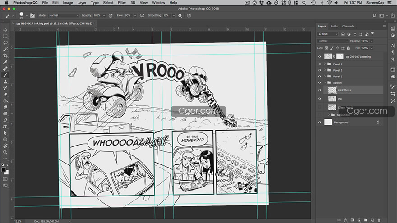The image size is (397, 223).
Task: Select the Ellipse shape tool
Action: tap(5, 140)
